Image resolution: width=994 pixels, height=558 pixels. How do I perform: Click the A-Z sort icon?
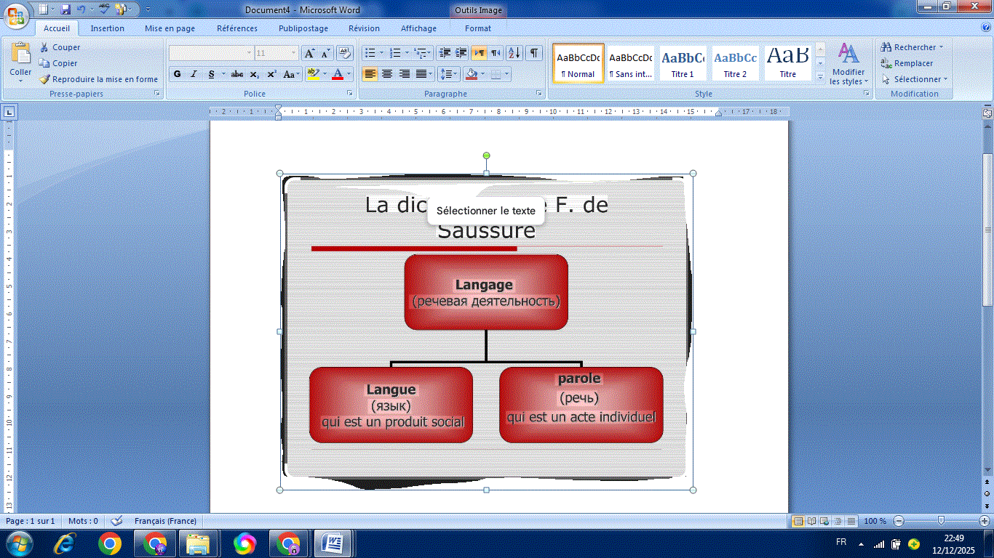(514, 53)
